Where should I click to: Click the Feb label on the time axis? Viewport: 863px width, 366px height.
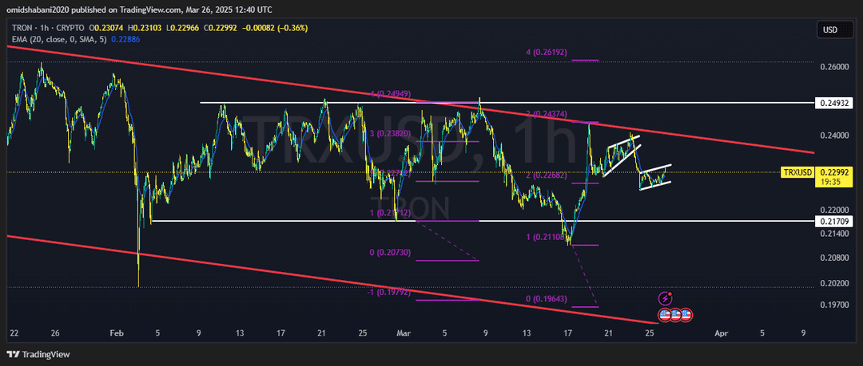tap(116, 333)
